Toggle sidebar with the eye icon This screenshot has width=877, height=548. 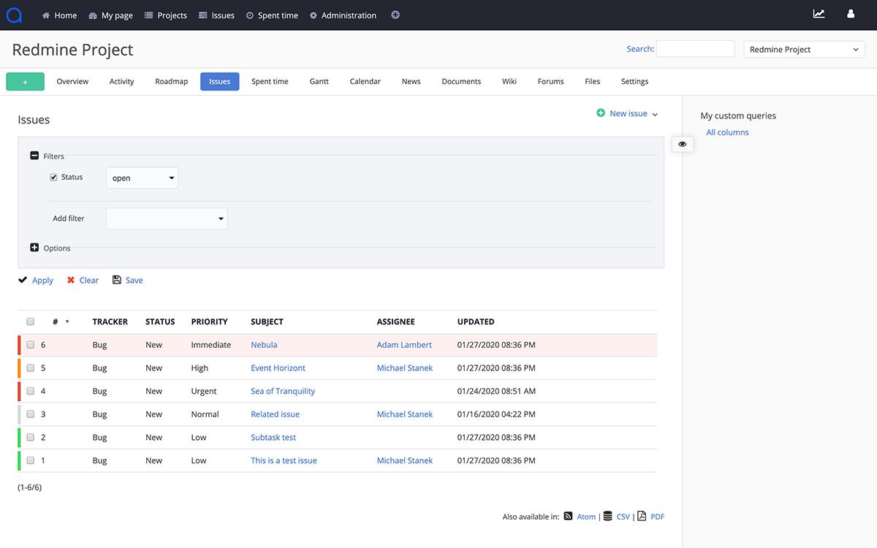pyautogui.click(x=683, y=144)
